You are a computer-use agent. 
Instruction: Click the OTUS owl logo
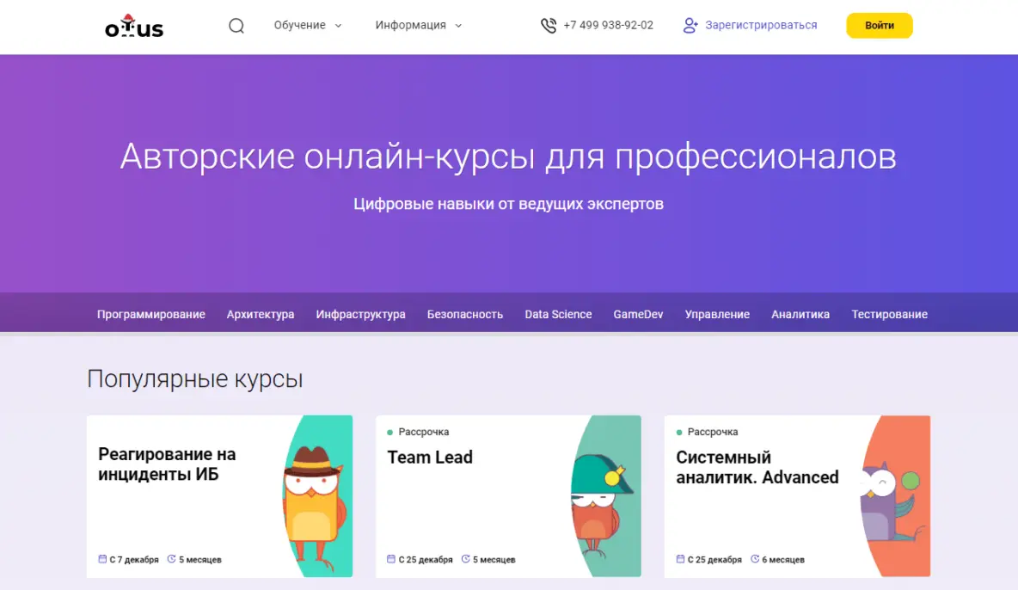[x=133, y=26]
